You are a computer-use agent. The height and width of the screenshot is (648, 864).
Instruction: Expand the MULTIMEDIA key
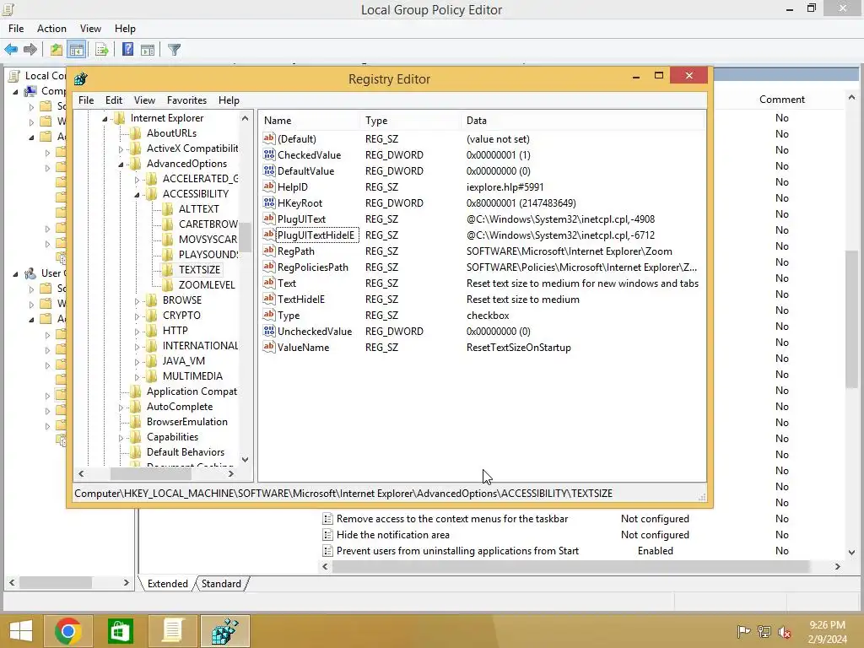(x=137, y=377)
